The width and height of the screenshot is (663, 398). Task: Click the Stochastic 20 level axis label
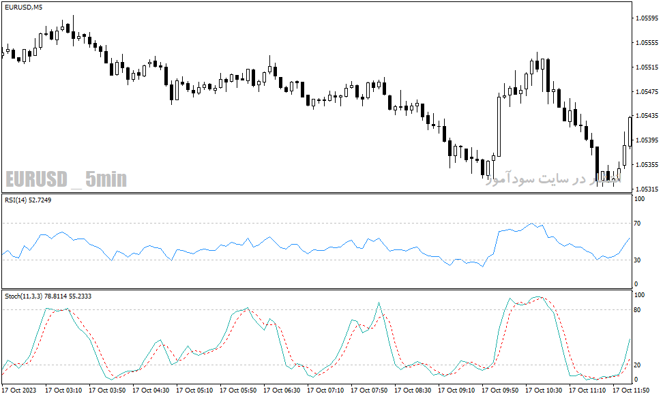click(637, 365)
